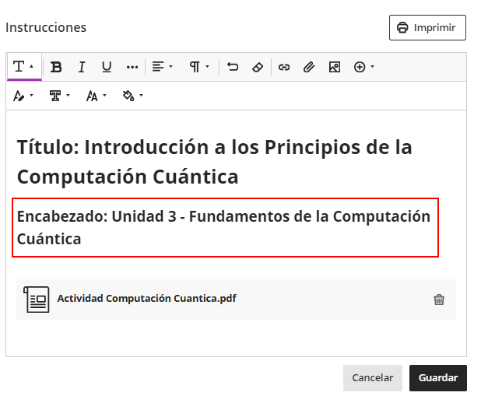Toggle italic text style
The width and height of the screenshot is (481, 403).
81,67
